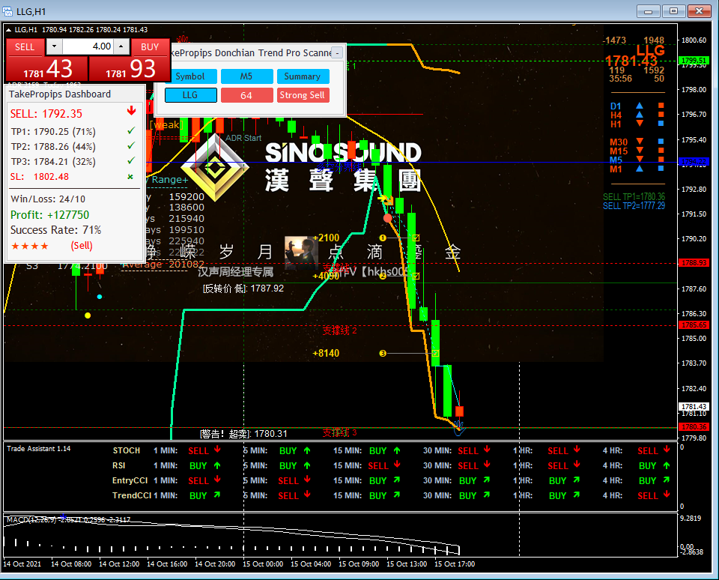
Task: Click the H1 orange down-trend arrow
Action: [x=640, y=124]
